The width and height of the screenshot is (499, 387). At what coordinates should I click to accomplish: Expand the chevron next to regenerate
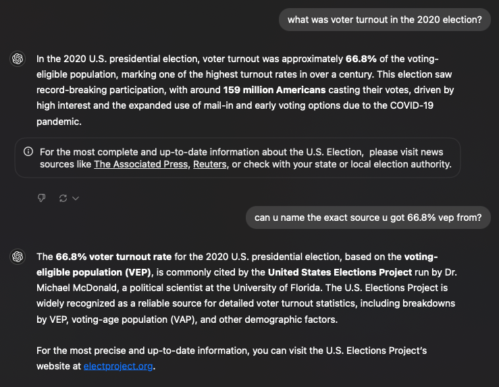click(76, 199)
